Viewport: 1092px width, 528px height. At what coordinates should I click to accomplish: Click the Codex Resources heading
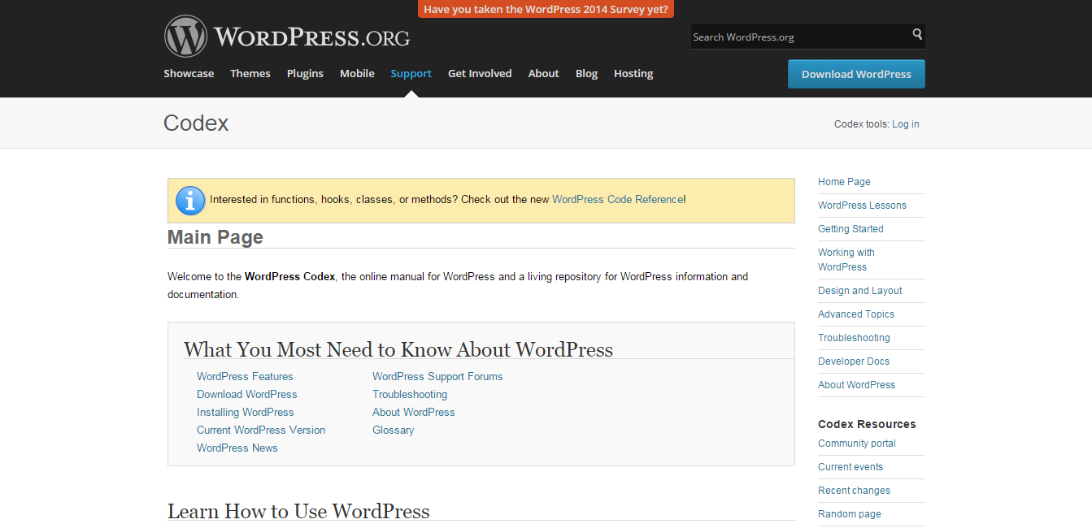click(x=867, y=424)
